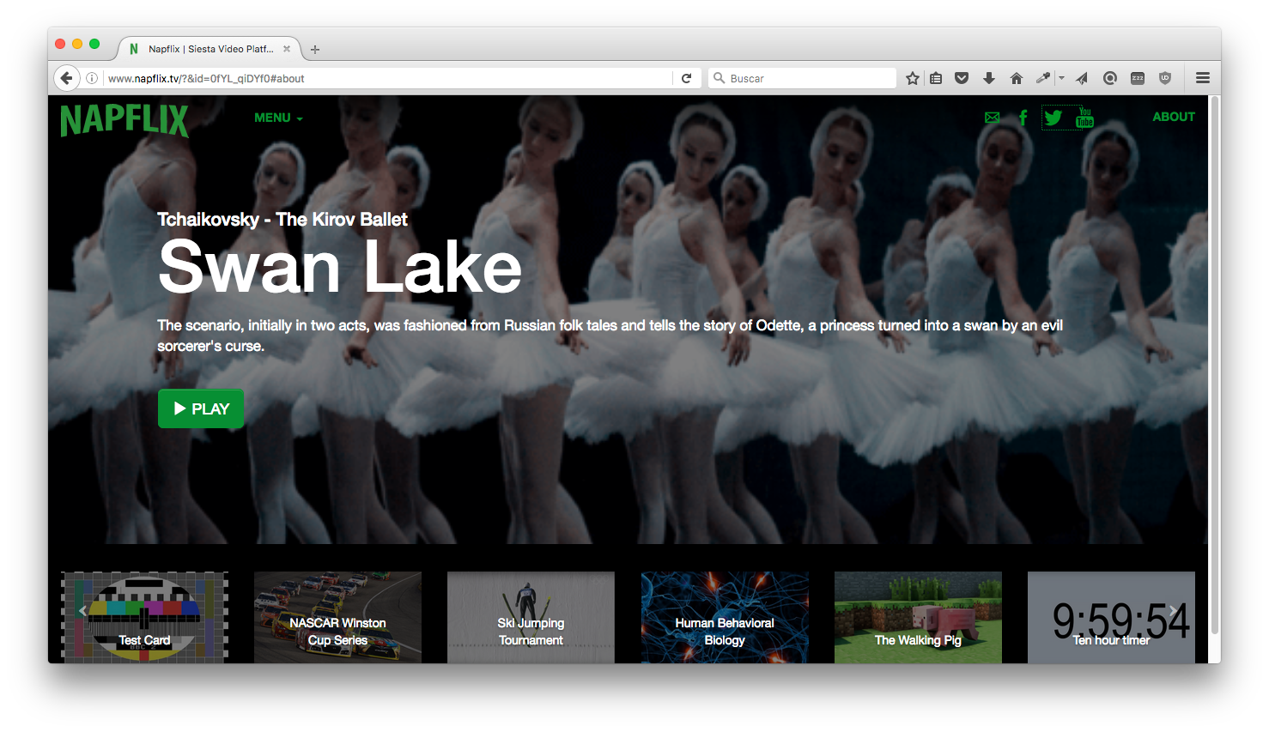Save page to Pocket icon

[x=962, y=78]
